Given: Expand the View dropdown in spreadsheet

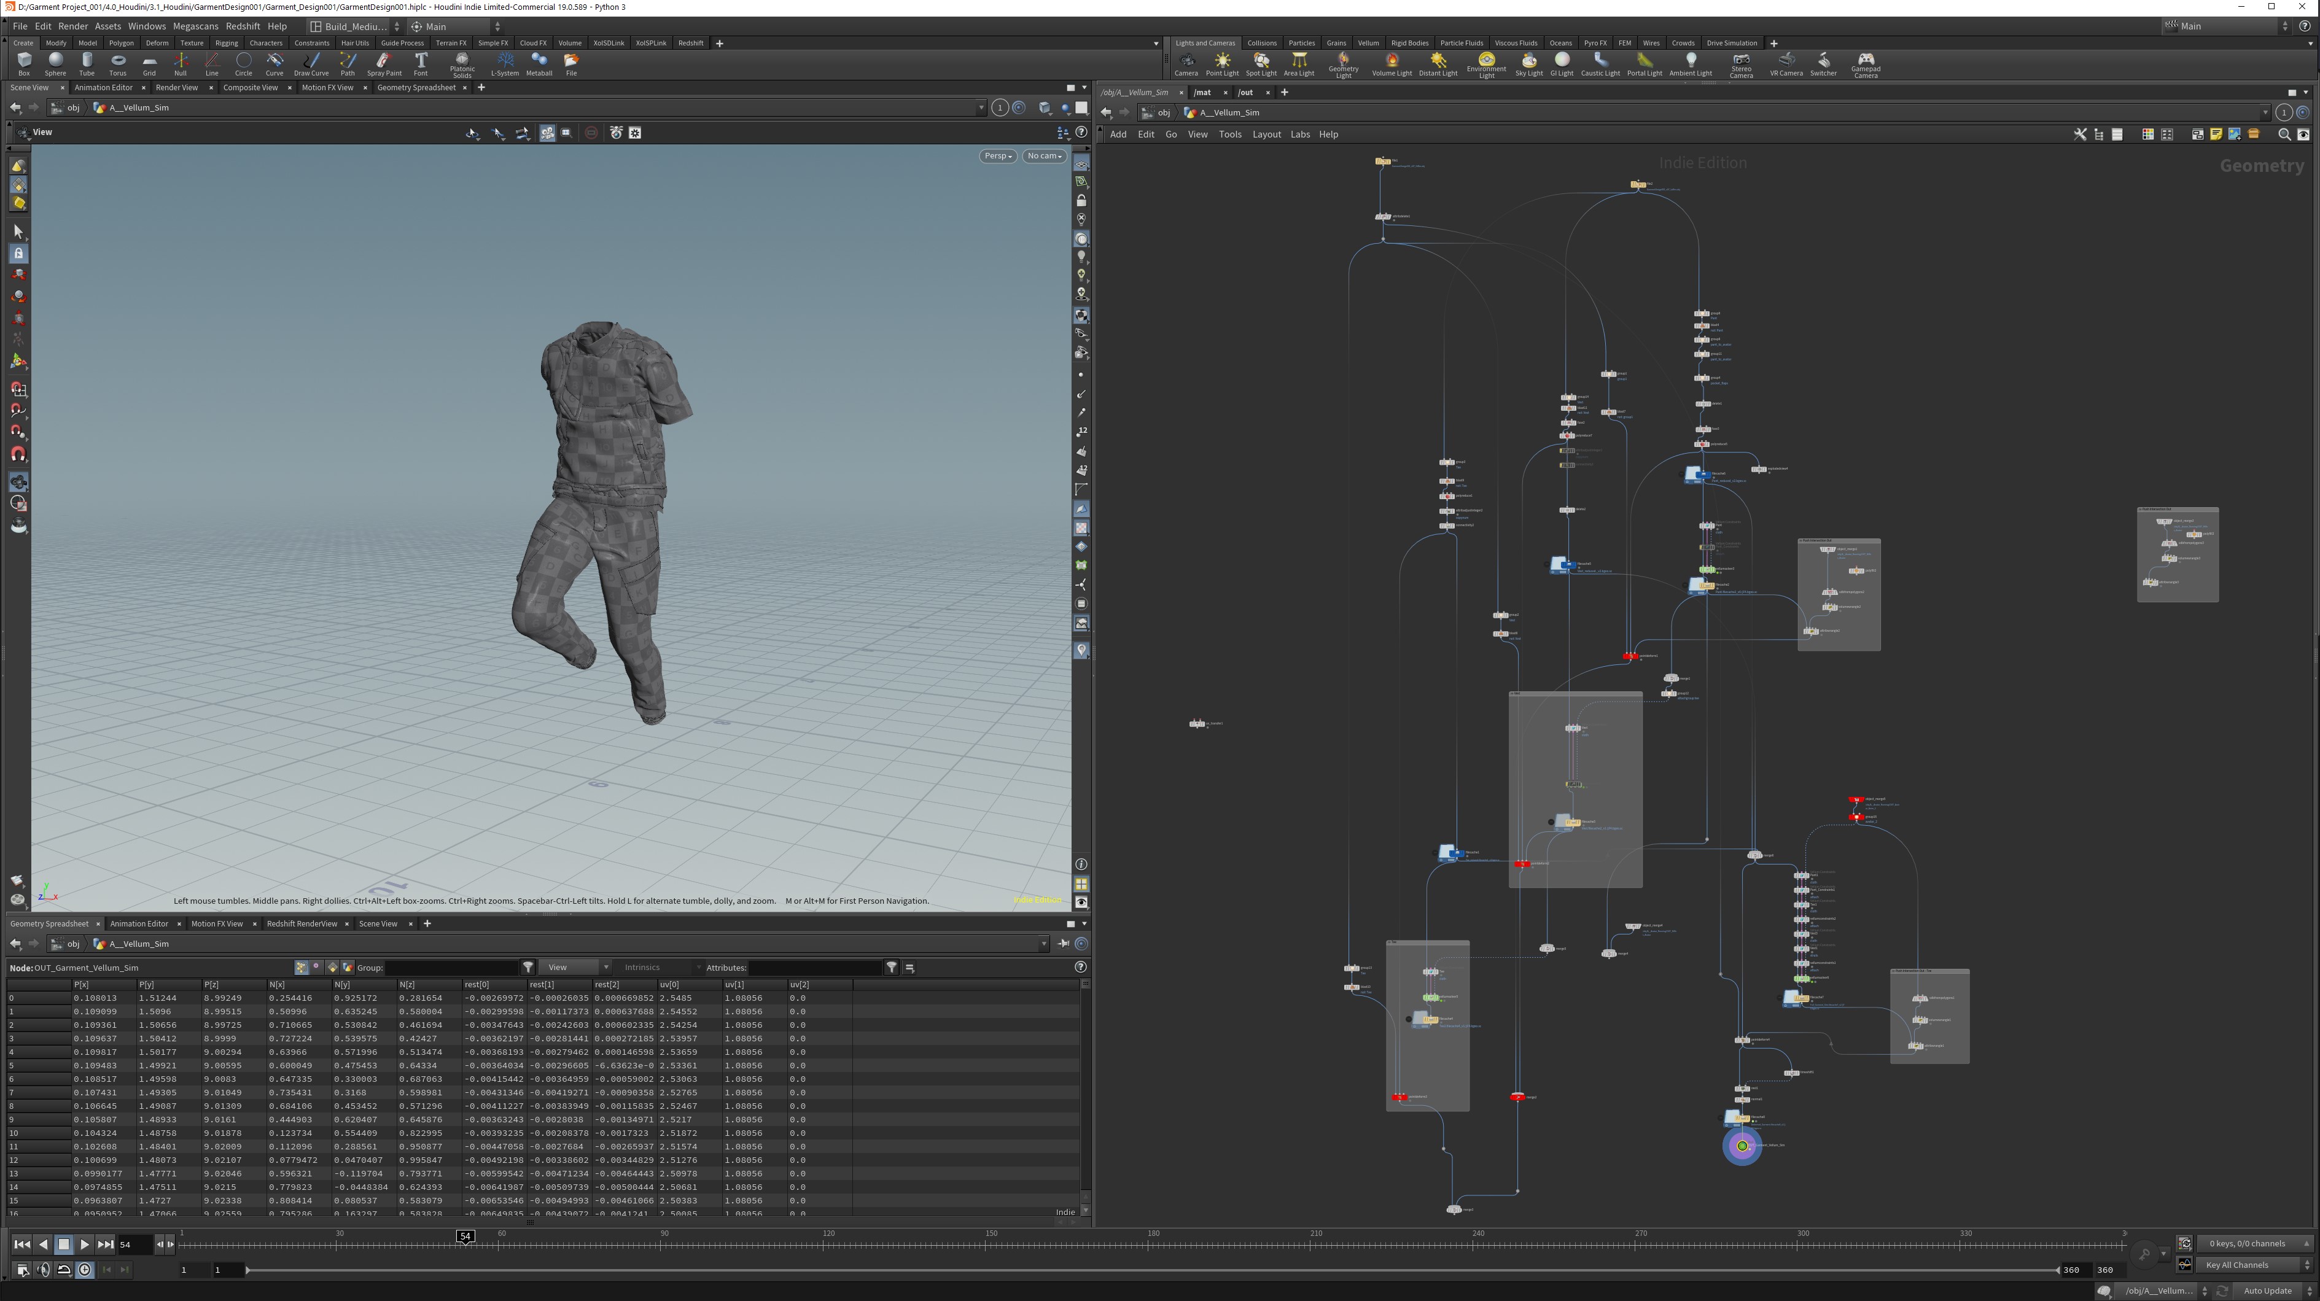Looking at the screenshot, I should (575, 967).
